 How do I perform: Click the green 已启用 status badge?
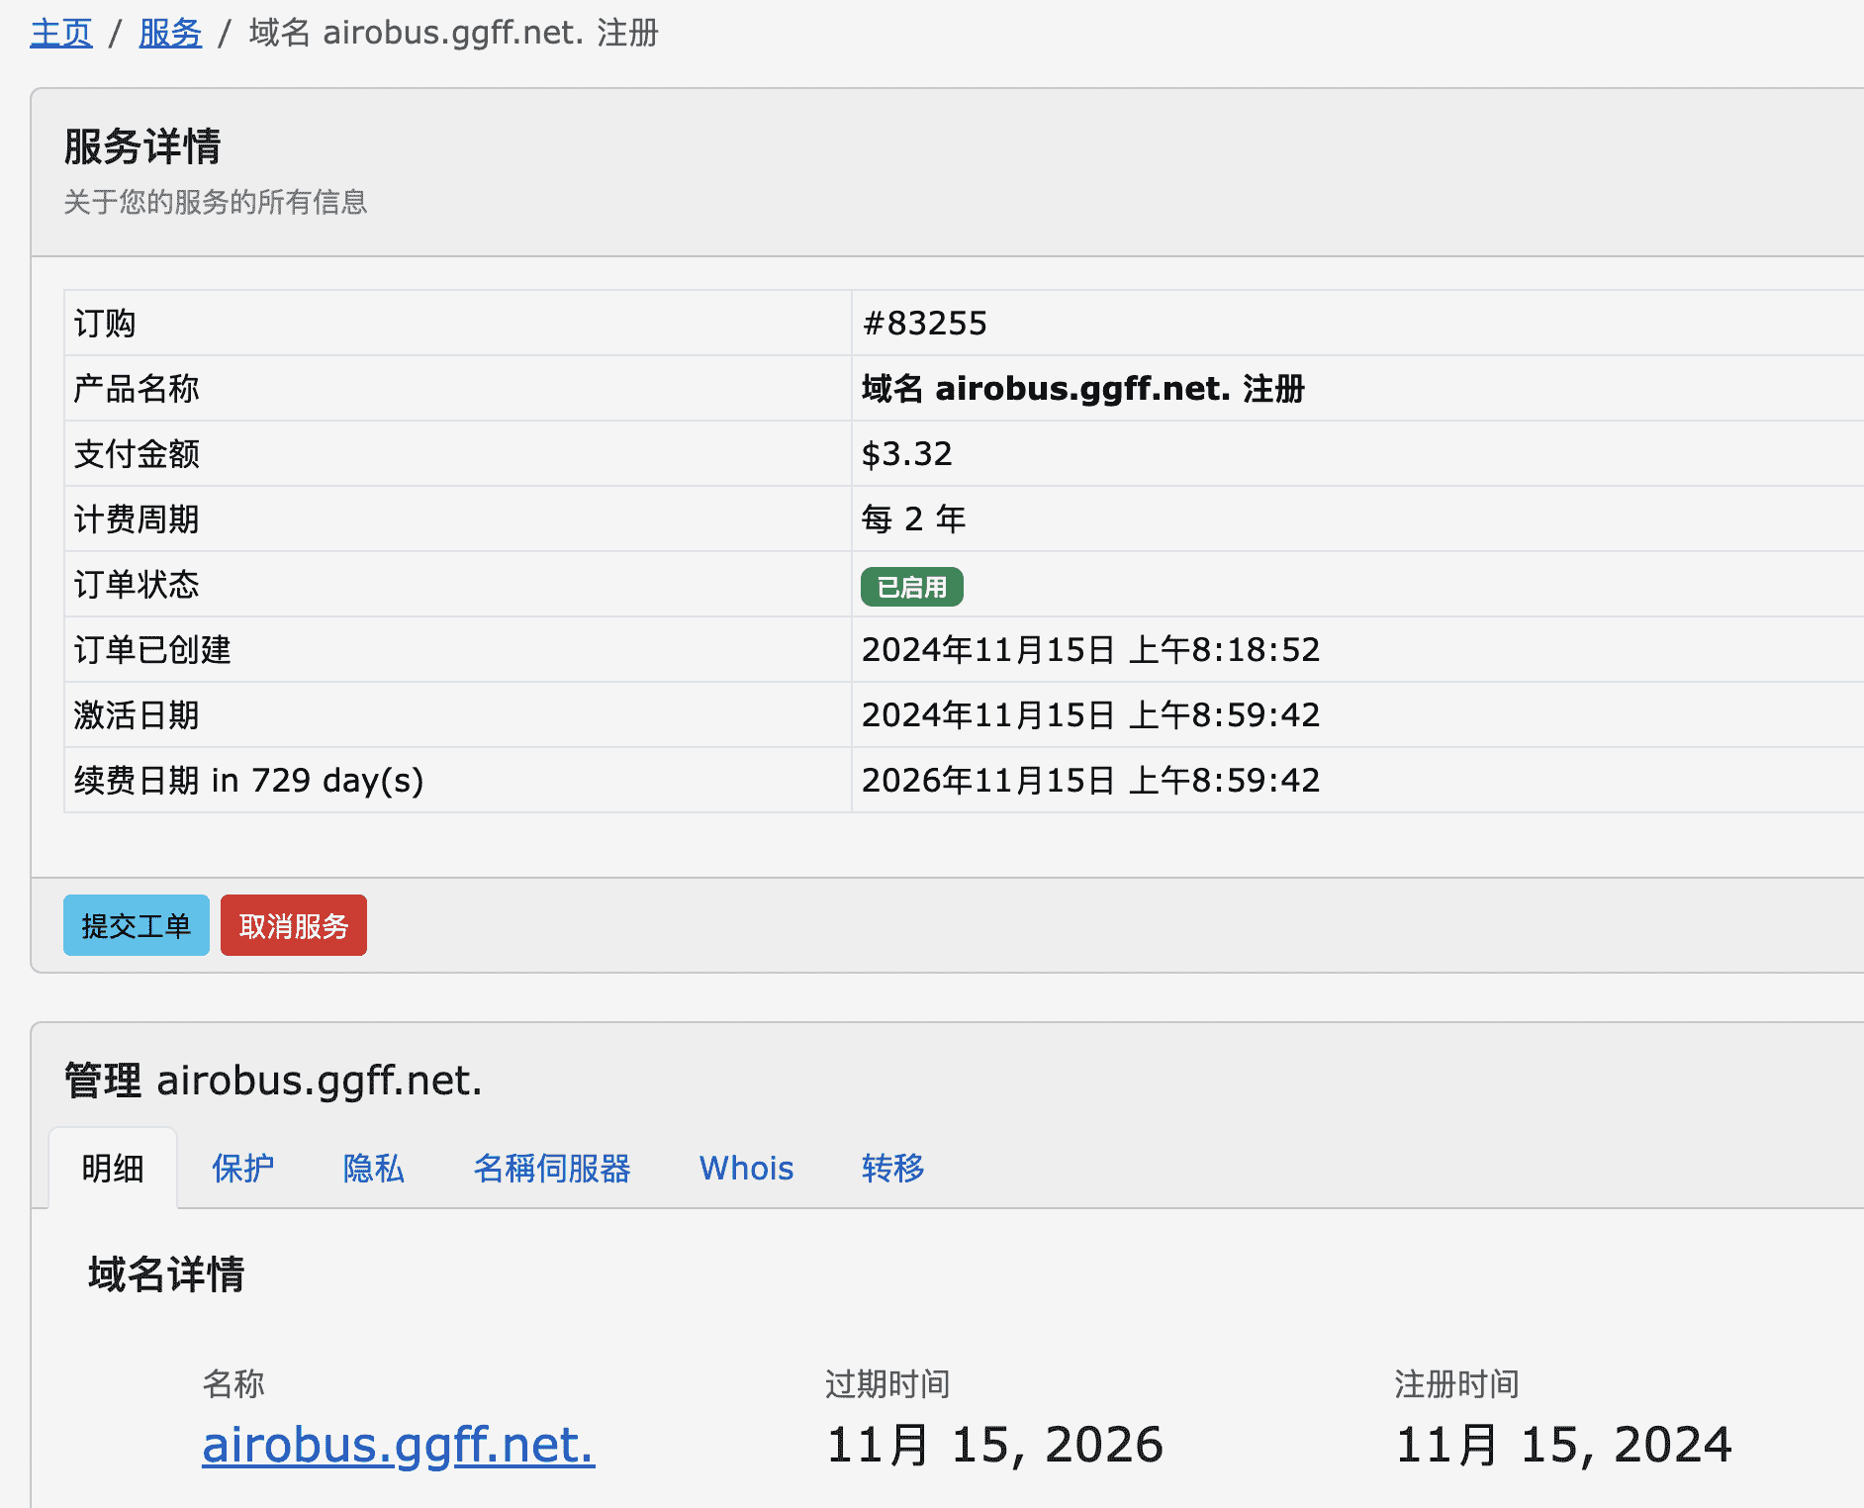(x=911, y=587)
